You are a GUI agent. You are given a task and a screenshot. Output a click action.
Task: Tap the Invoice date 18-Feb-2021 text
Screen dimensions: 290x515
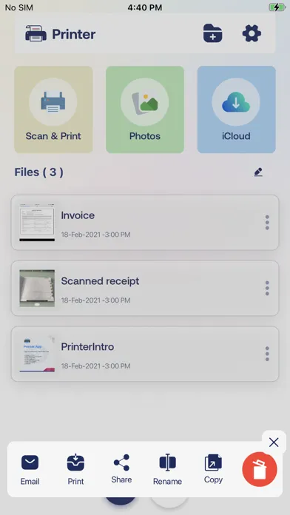(95, 235)
